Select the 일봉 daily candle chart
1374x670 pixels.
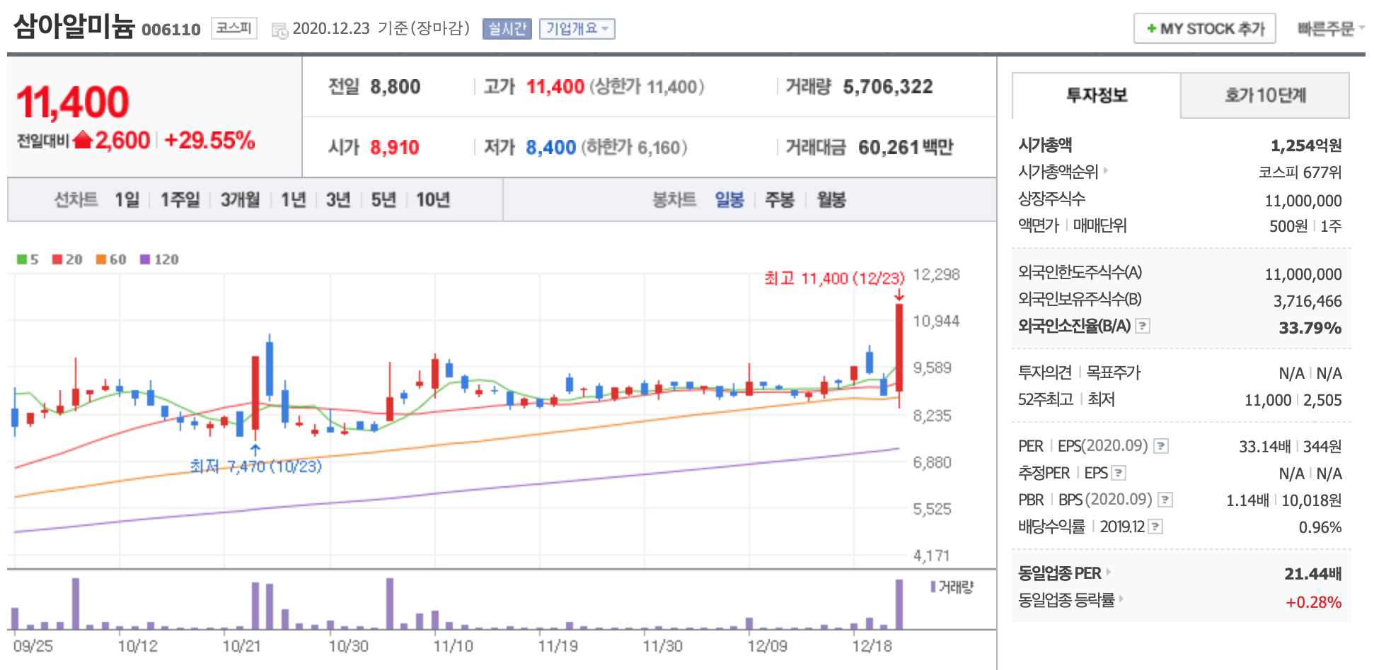[729, 200]
